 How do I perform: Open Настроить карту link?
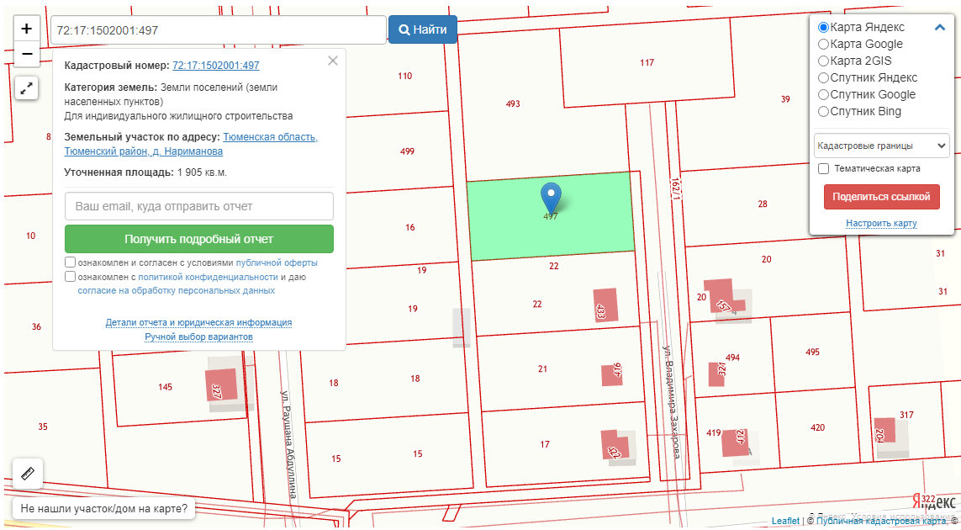(x=881, y=223)
